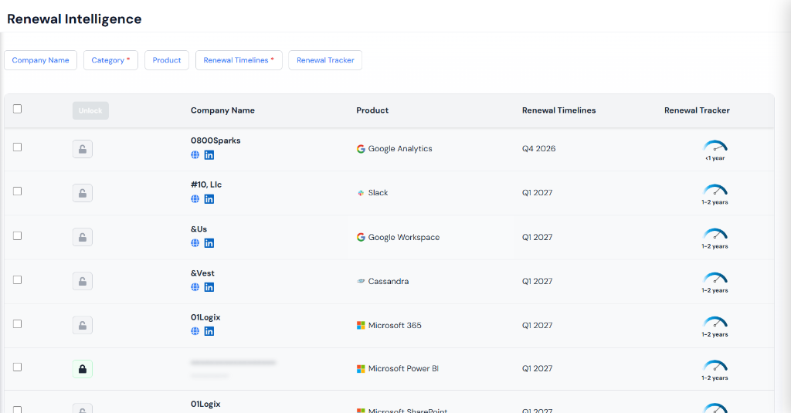Select the 01Logix Microsoft 365 row checkbox
The width and height of the screenshot is (791, 413).
[17, 323]
